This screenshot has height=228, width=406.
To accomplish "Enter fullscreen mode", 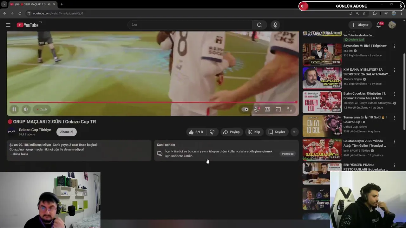I will [x=290, y=109].
